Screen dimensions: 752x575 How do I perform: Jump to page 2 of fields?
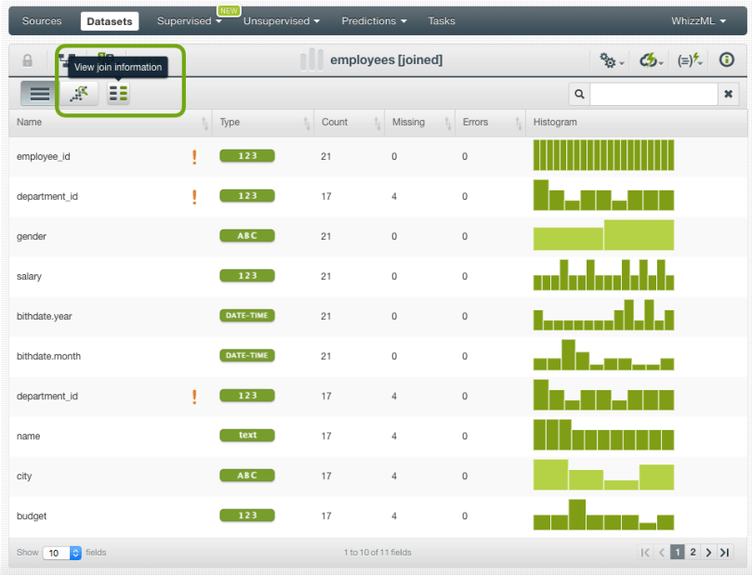coord(693,553)
